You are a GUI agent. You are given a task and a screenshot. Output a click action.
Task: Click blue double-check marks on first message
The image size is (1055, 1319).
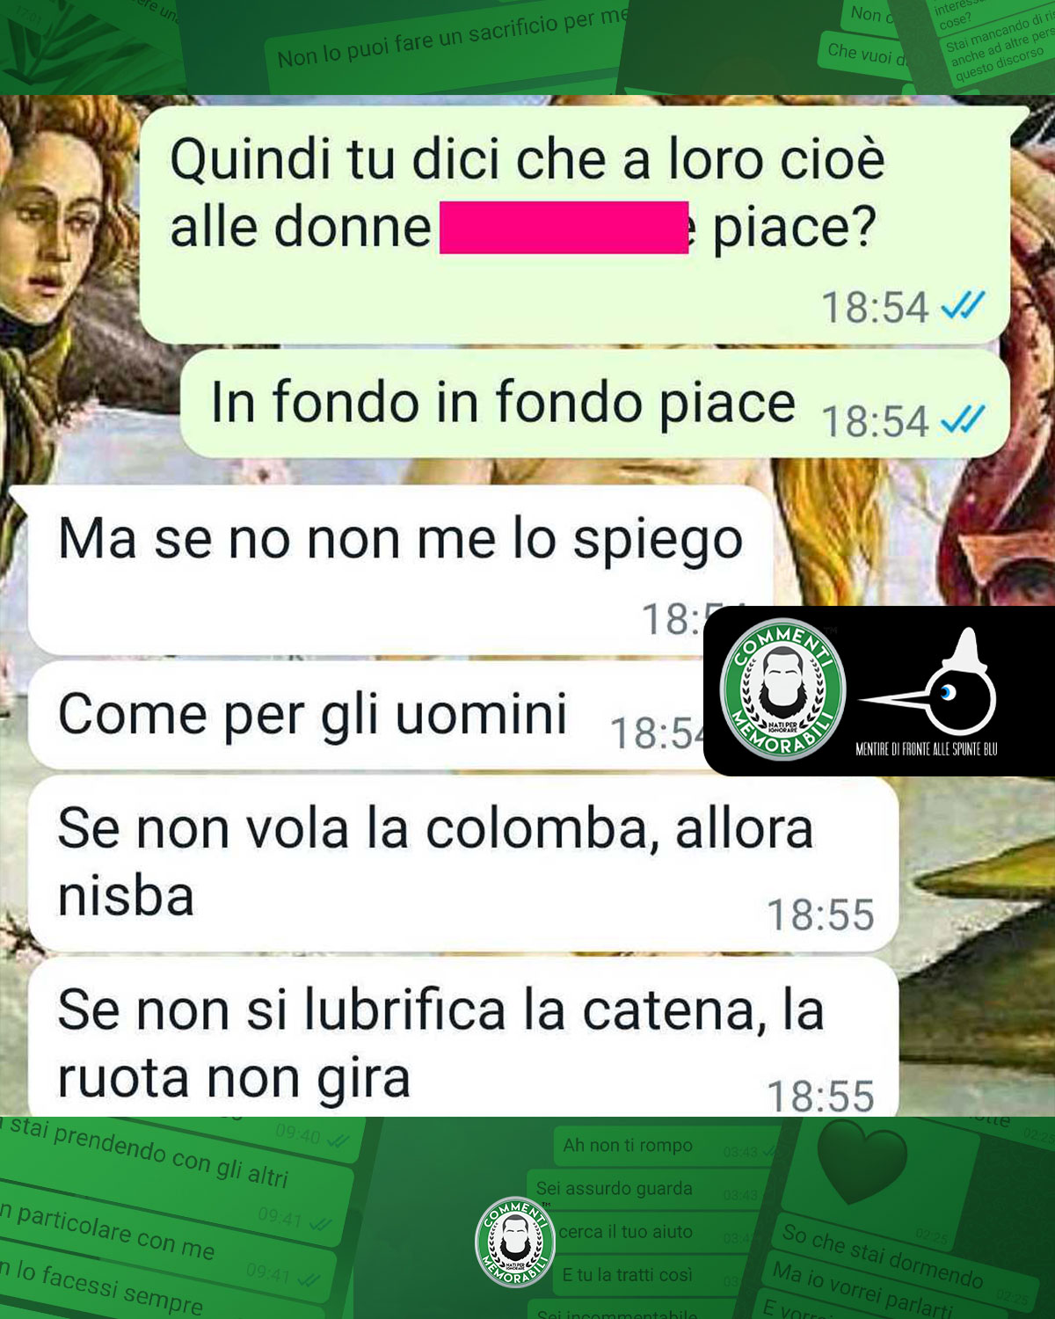click(963, 306)
